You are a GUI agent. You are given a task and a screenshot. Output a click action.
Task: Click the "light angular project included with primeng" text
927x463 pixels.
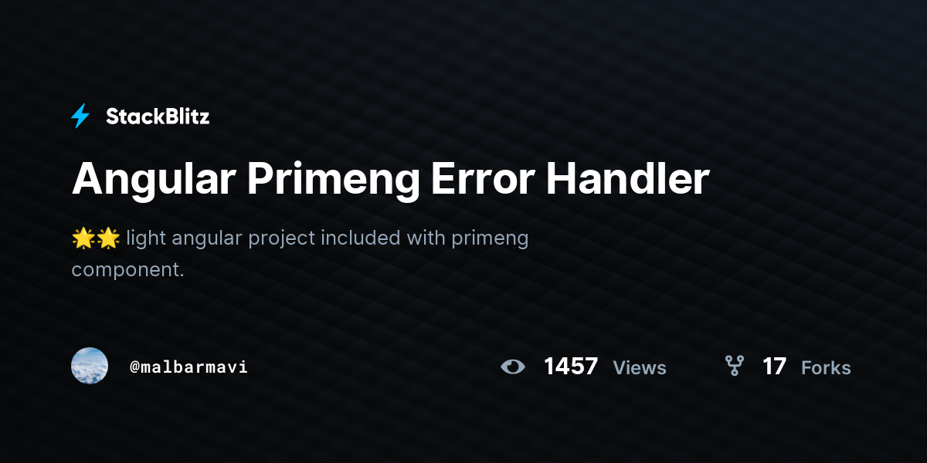click(x=328, y=238)
